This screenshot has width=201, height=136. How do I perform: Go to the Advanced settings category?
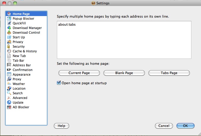click(x=20, y=98)
